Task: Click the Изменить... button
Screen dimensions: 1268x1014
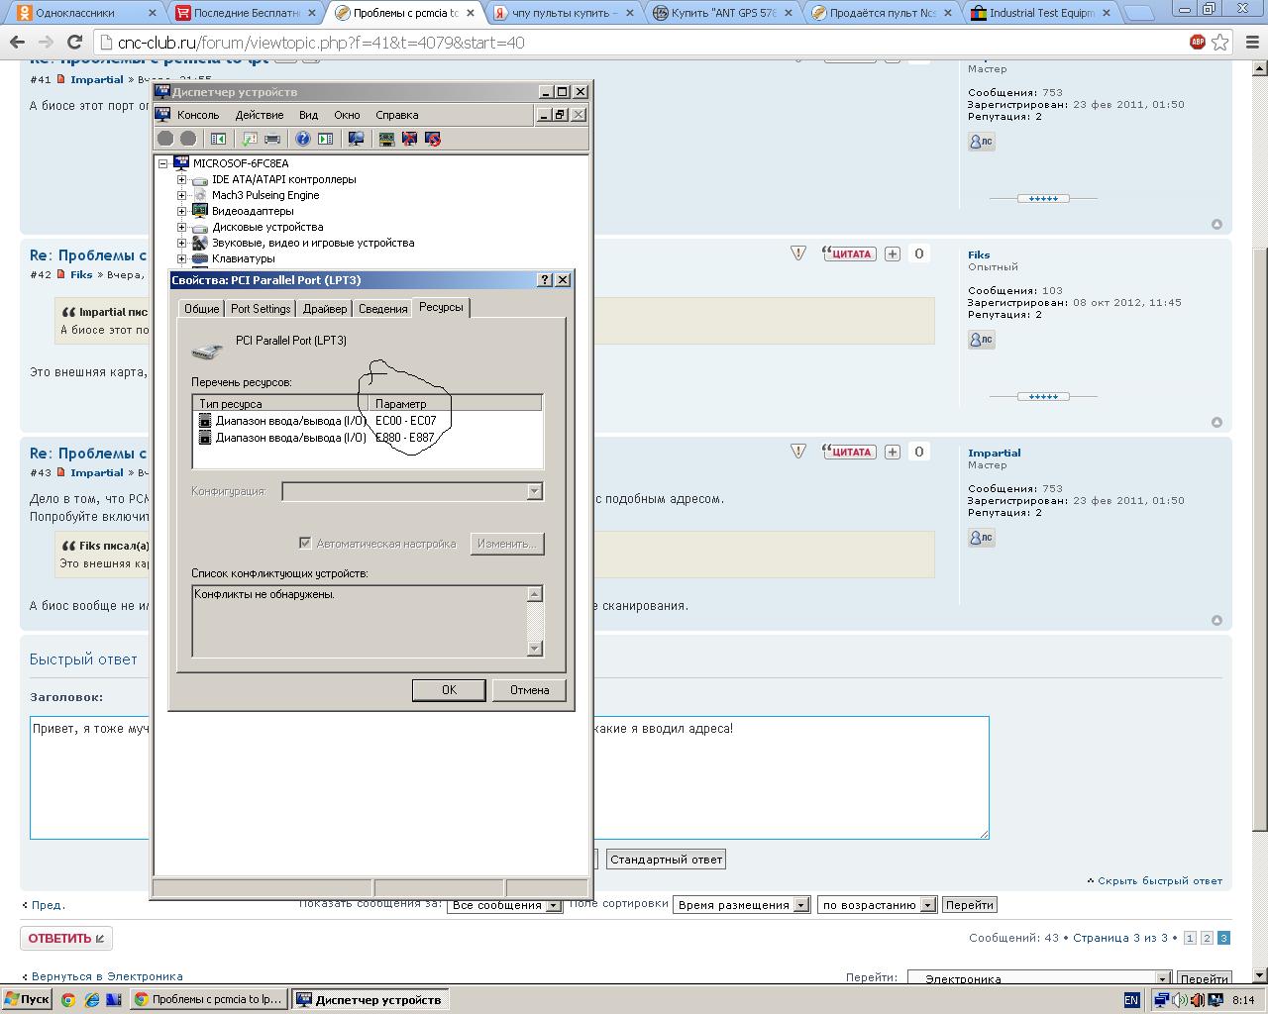Action: click(507, 544)
